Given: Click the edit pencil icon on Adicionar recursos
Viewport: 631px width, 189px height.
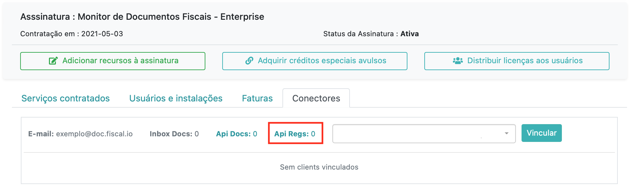Looking at the screenshot, I should (x=53, y=61).
